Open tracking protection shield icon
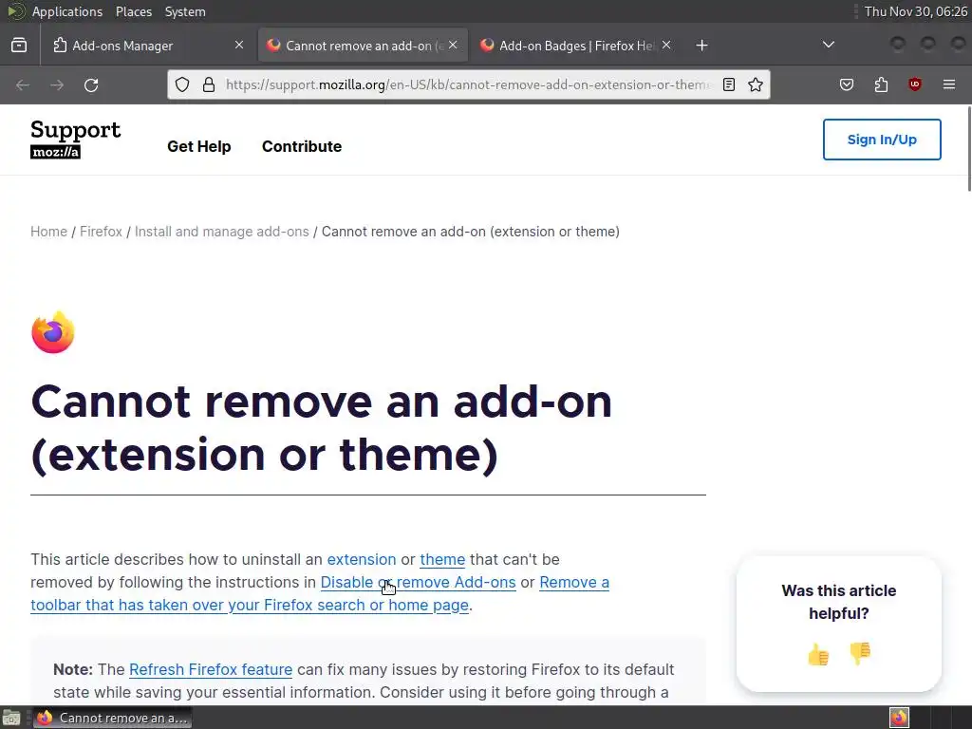Viewport: 972px width, 729px height. click(x=182, y=84)
